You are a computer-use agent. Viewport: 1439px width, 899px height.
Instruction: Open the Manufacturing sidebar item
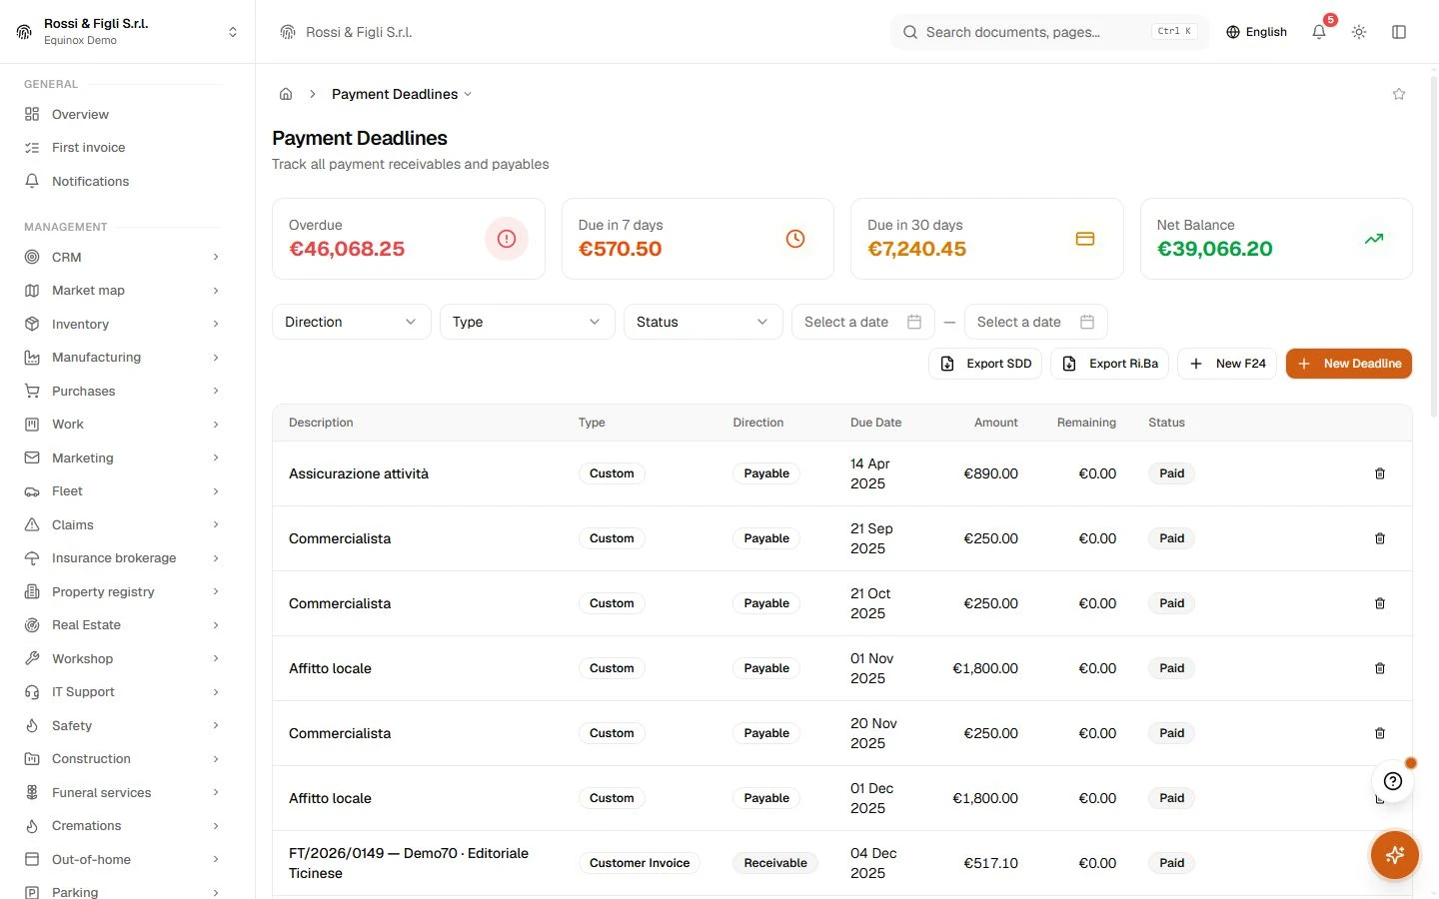(x=122, y=357)
